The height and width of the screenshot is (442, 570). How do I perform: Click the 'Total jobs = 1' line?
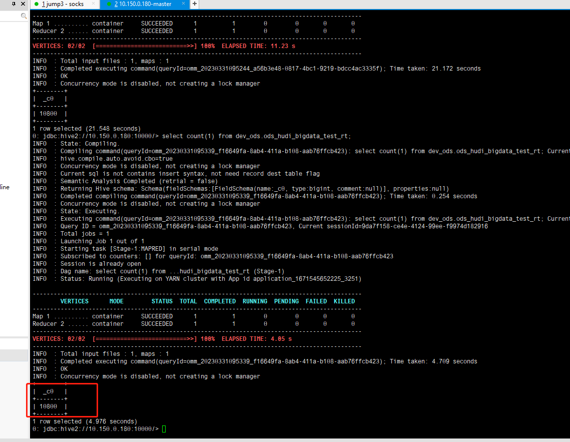71,234
